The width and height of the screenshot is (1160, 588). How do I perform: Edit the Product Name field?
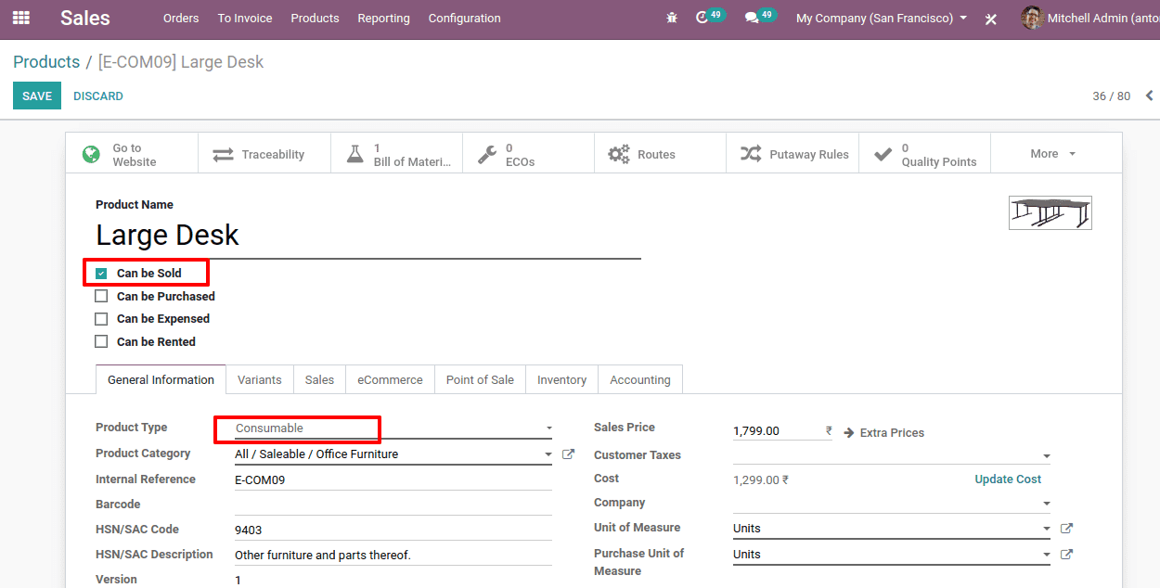coord(368,236)
